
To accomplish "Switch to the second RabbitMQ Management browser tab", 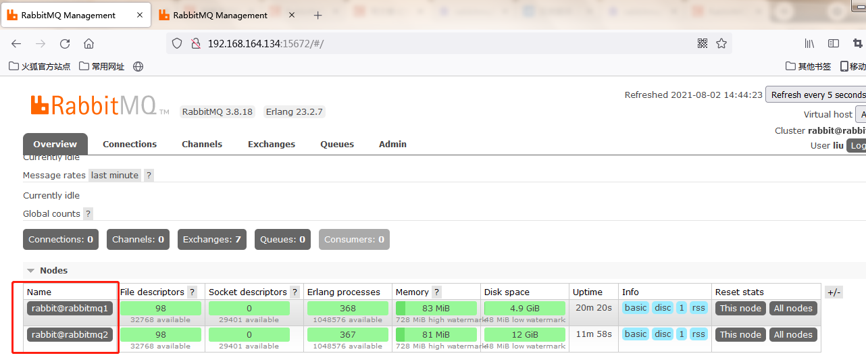I will (x=227, y=15).
